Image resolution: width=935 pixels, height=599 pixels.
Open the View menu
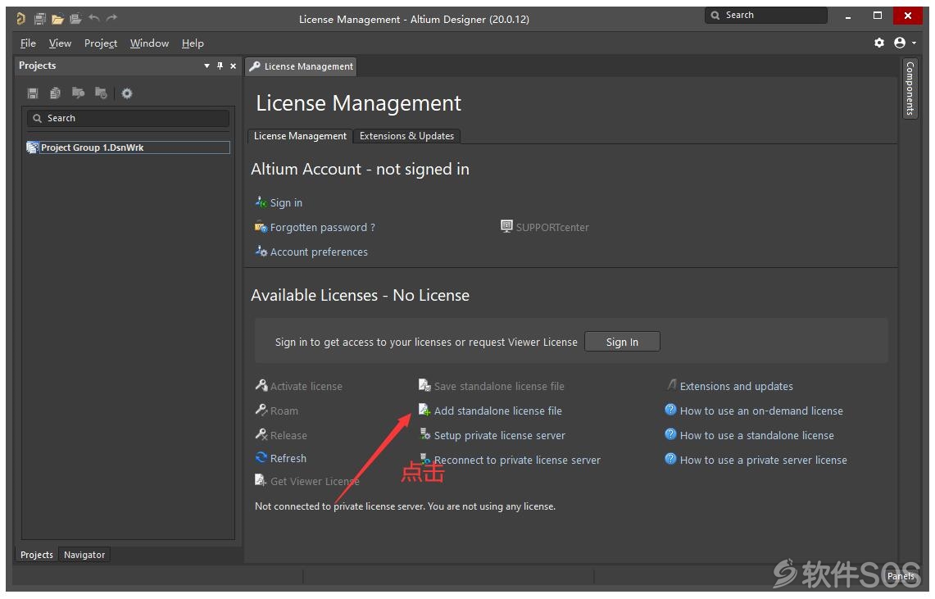pos(60,43)
